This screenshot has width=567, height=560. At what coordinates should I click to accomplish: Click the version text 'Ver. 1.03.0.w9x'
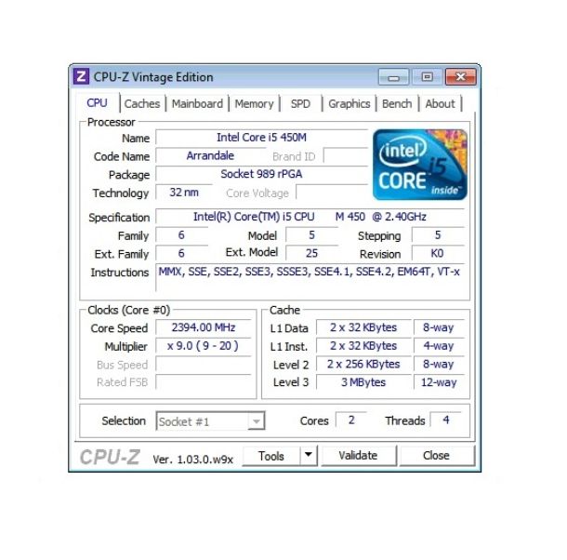click(192, 460)
